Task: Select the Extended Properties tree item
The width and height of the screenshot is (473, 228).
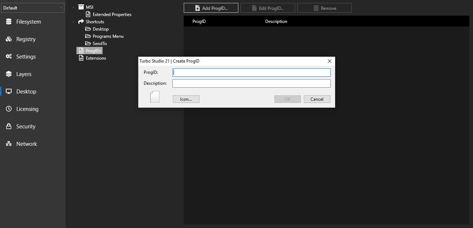Action: click(x=112, y=15)
